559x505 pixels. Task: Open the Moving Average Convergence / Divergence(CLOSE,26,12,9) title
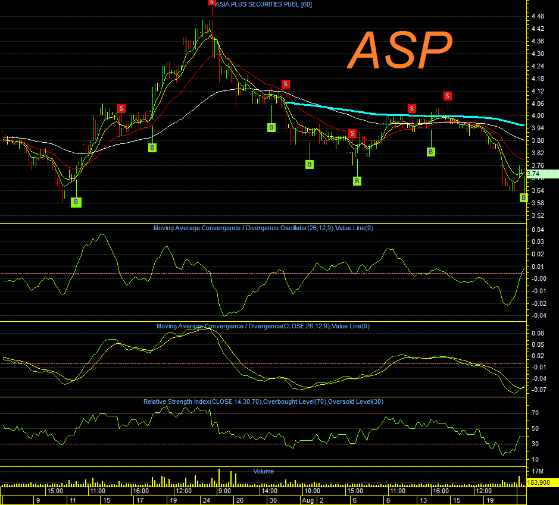(263, 326)
